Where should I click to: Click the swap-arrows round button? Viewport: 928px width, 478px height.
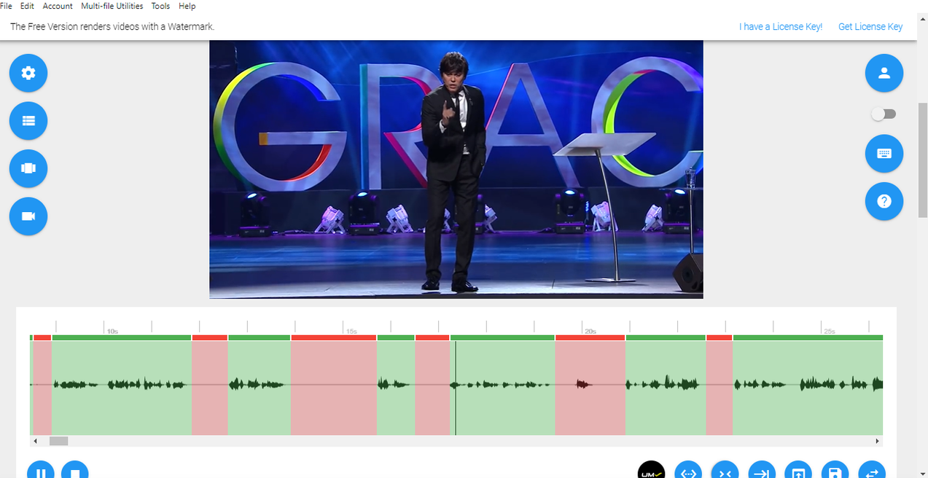pyautogui.click(x=872, y=470)
